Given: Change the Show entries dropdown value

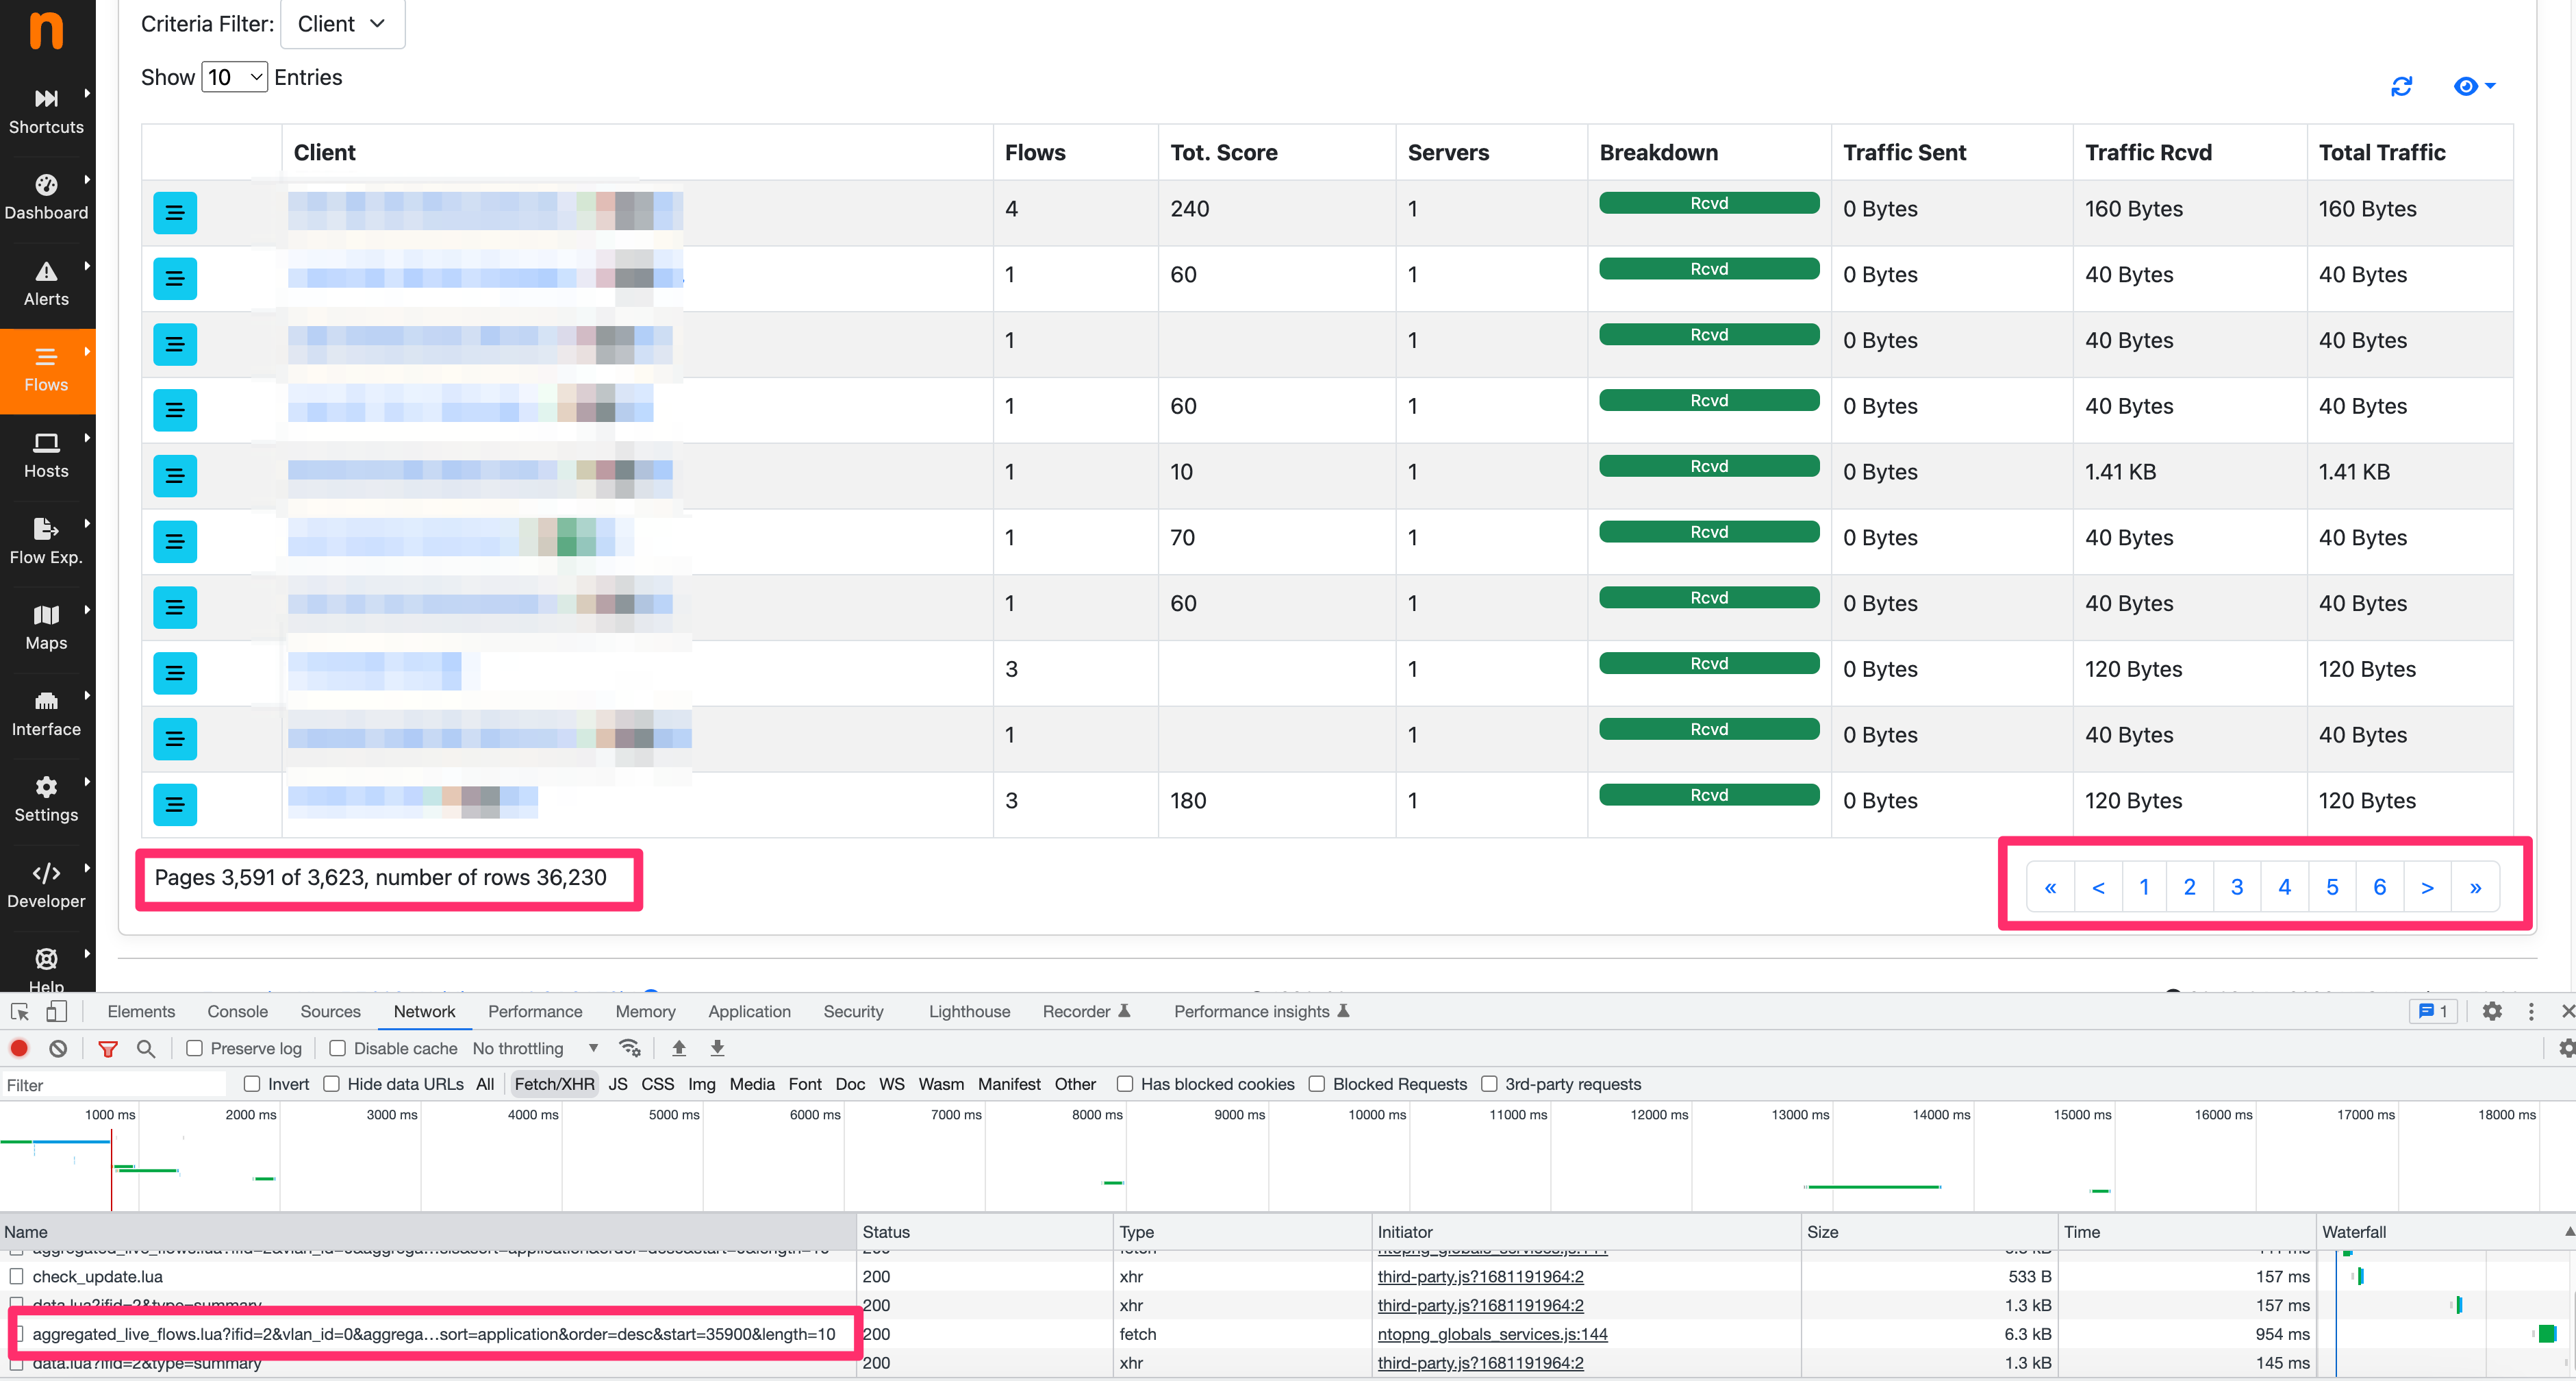Looking at the screenshot, I should pos(233,77).
